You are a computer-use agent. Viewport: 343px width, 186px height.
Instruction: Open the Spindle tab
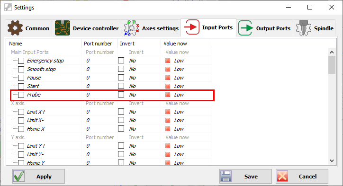(315, 28)
